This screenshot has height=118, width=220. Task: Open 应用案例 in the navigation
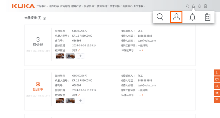pos(65,6)
